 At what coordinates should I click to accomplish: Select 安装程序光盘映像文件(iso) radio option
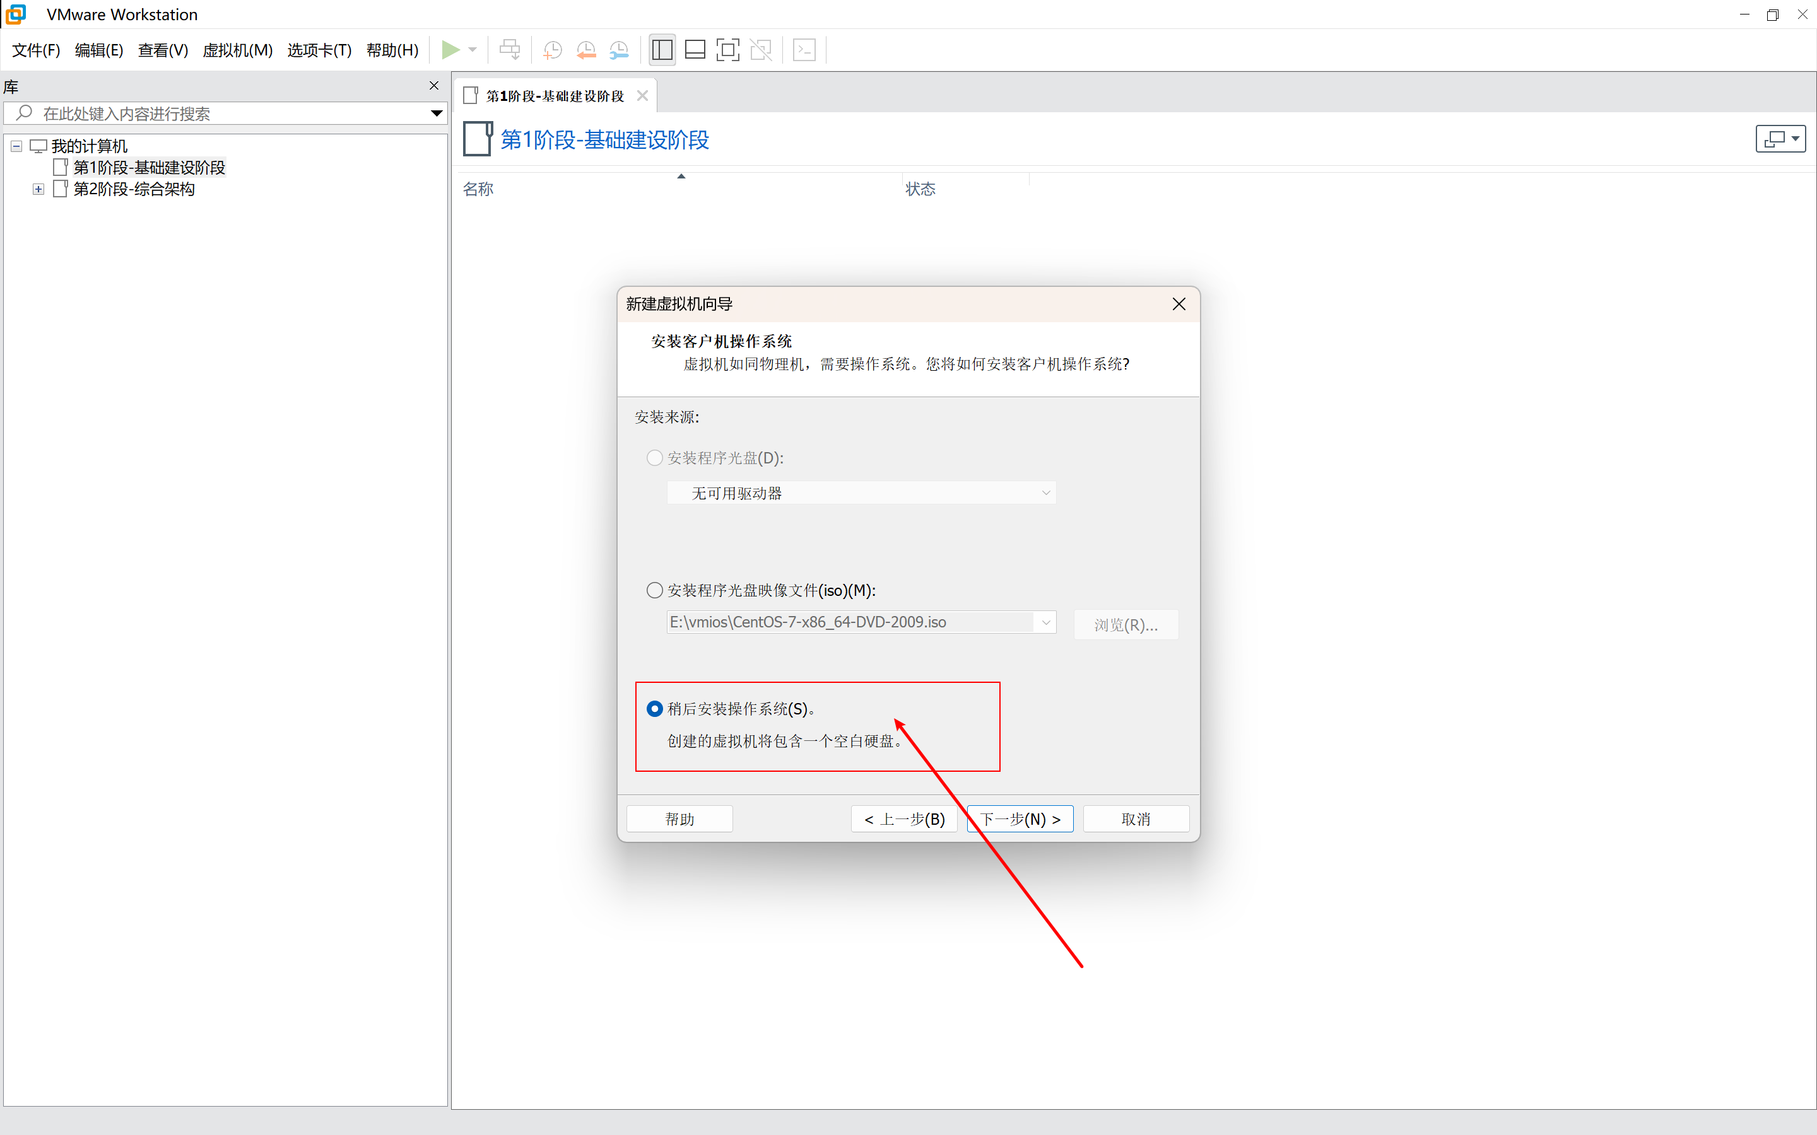655,590
